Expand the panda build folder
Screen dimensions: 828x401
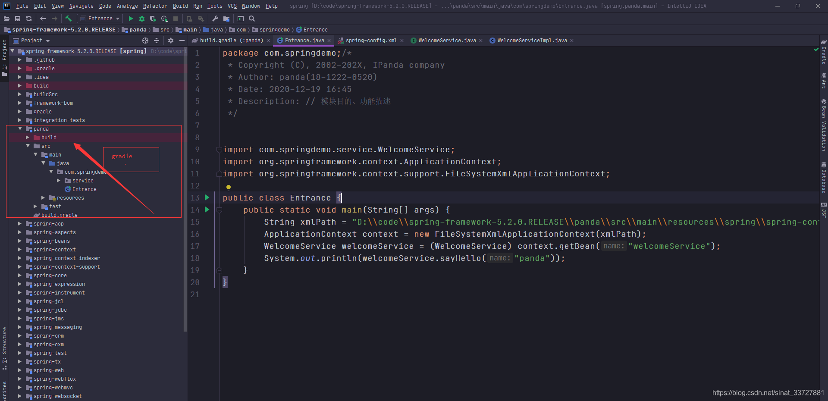28,137
